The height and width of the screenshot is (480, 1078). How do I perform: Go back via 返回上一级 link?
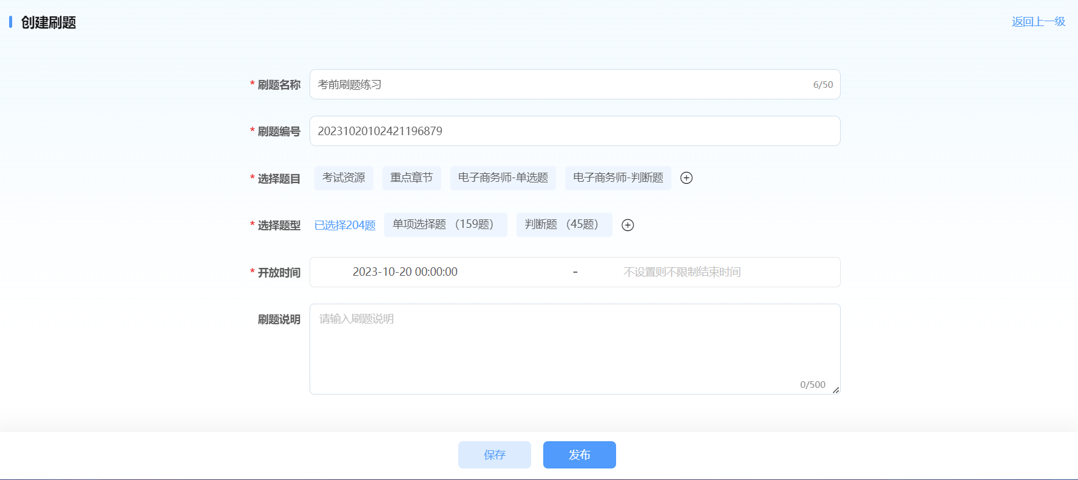(1038, 22)
